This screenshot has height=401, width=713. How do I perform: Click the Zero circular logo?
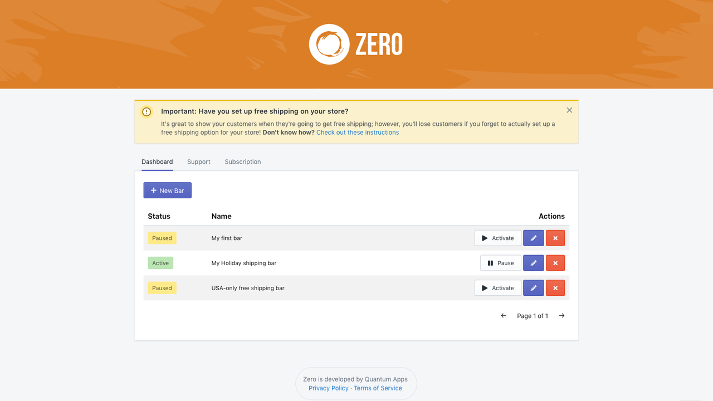329,44
